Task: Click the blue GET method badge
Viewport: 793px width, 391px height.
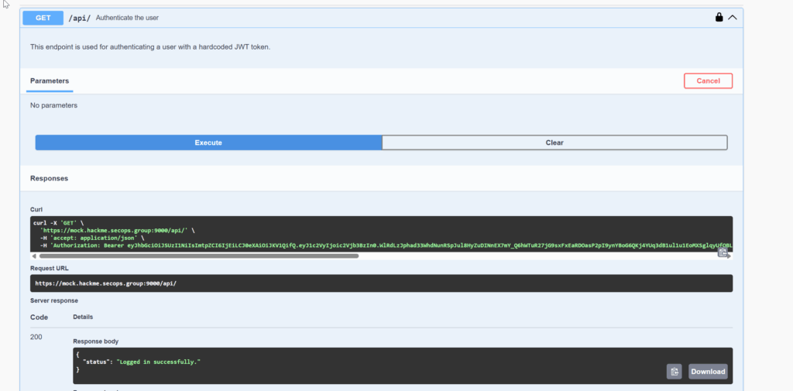Action: [43, 17]
